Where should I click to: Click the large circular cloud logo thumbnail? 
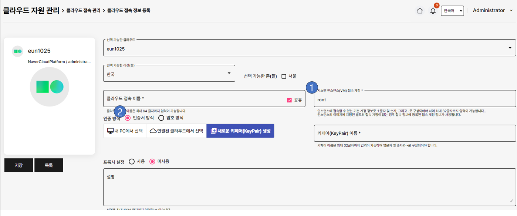49,87
